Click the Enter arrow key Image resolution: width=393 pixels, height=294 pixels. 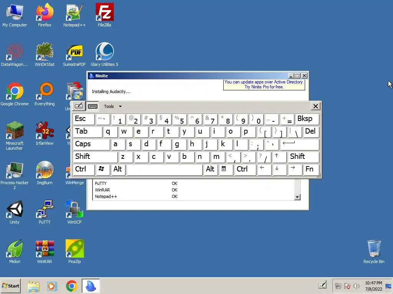click(x=299, y=144)
